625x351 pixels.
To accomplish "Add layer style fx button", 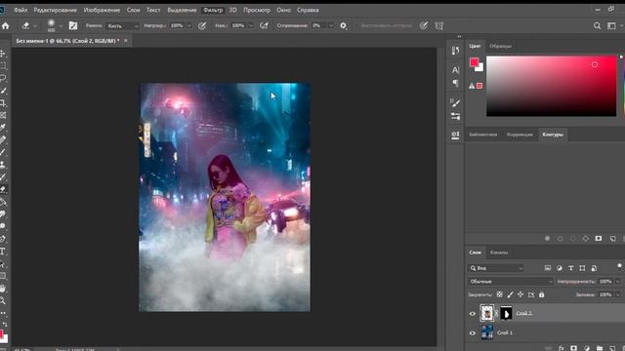I will 561,348.
